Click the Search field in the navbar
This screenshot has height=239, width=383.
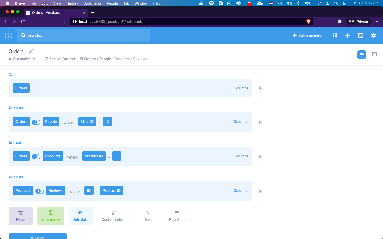84,35
